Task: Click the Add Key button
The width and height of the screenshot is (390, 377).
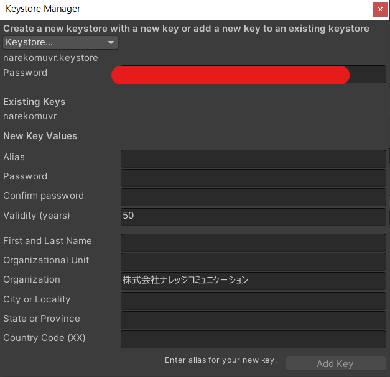Action: 335,363
